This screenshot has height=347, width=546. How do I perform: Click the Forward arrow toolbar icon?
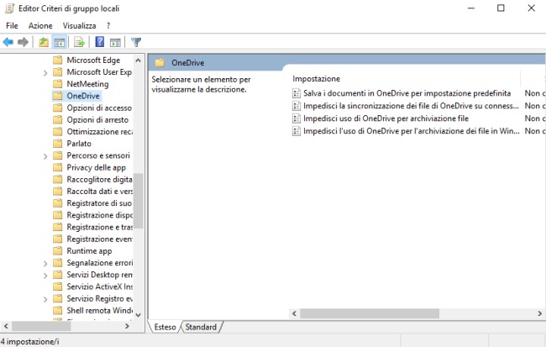pos(23,42)
